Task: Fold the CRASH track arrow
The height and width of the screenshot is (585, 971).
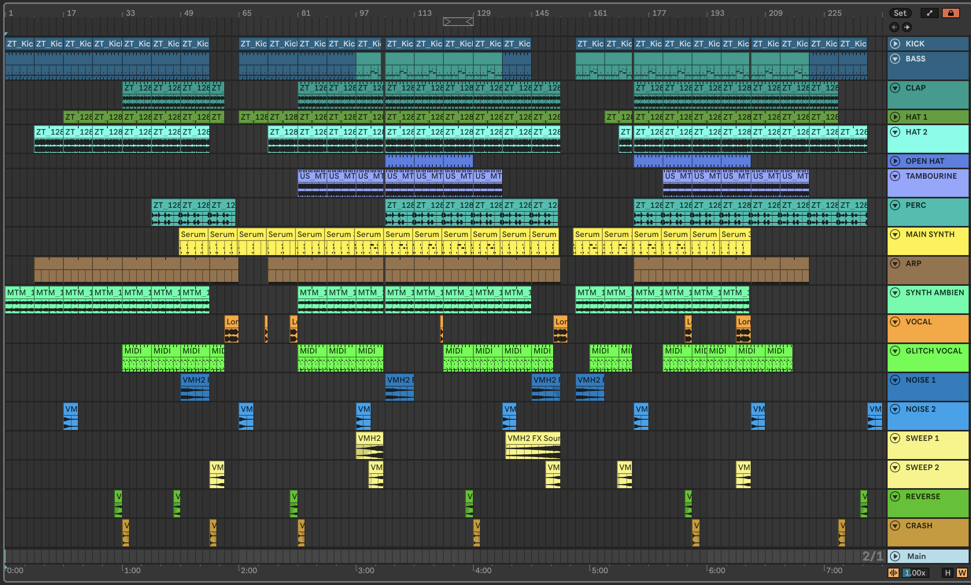Action: coord(895,526)
